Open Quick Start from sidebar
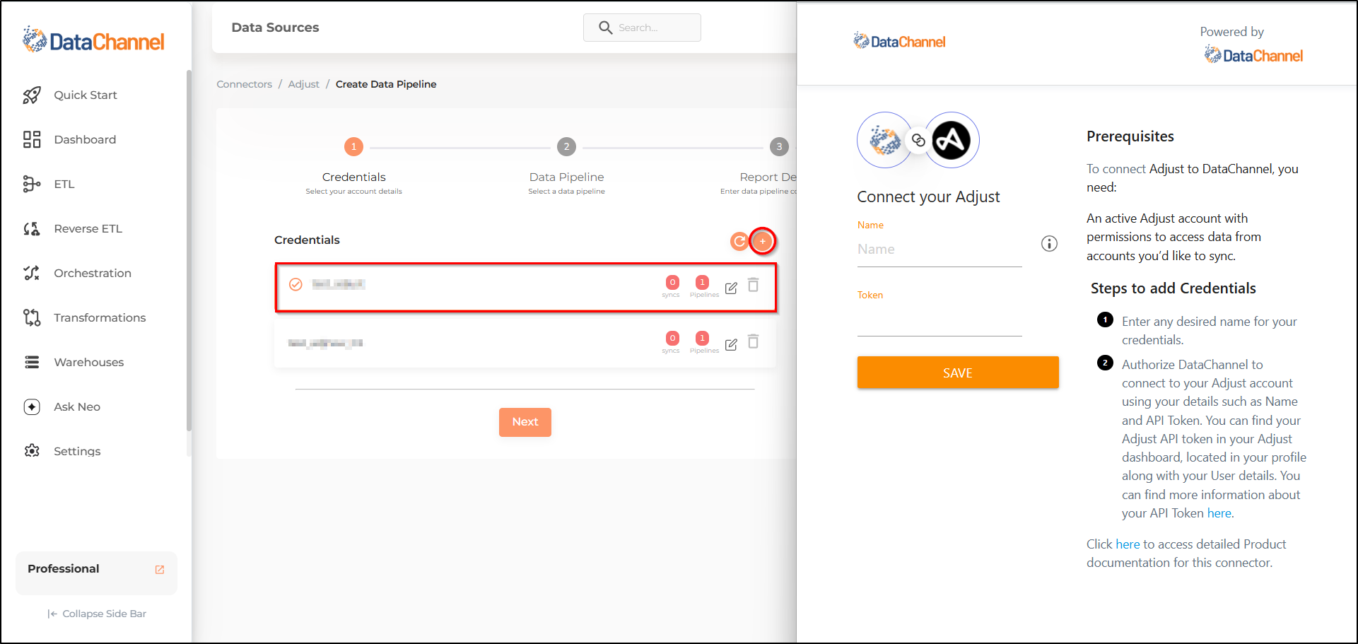The image size is (1358, 644). pos(85,95)
